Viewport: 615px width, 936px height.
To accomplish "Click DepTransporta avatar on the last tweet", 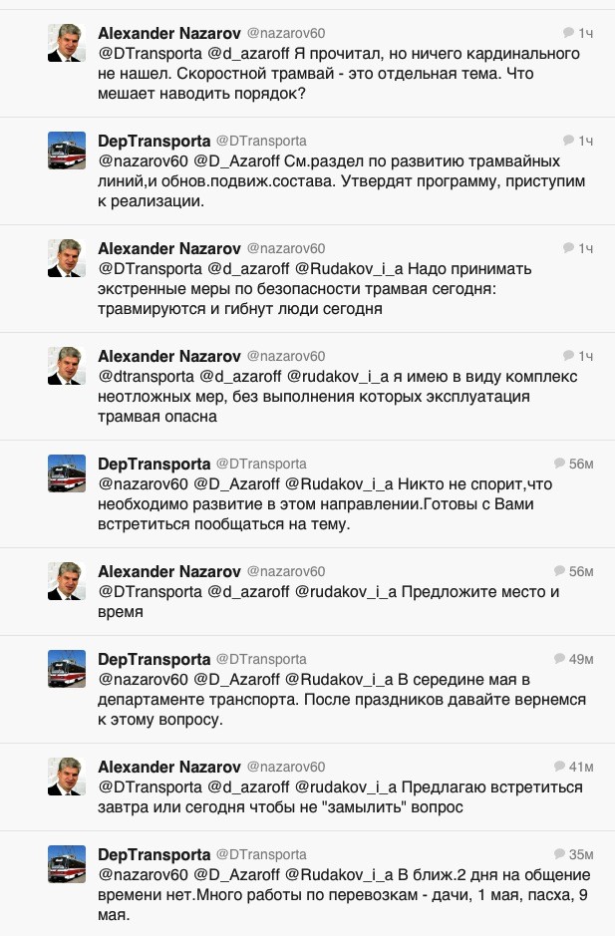I will click(x=66, y=864).
